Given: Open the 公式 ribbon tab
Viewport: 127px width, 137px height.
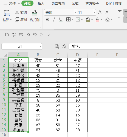Looking at the screenshot, I should tap(75, 4).
